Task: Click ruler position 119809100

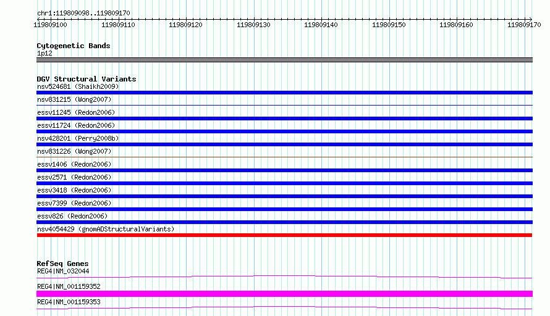Action: pyautogui.click(x=50, y=25)
